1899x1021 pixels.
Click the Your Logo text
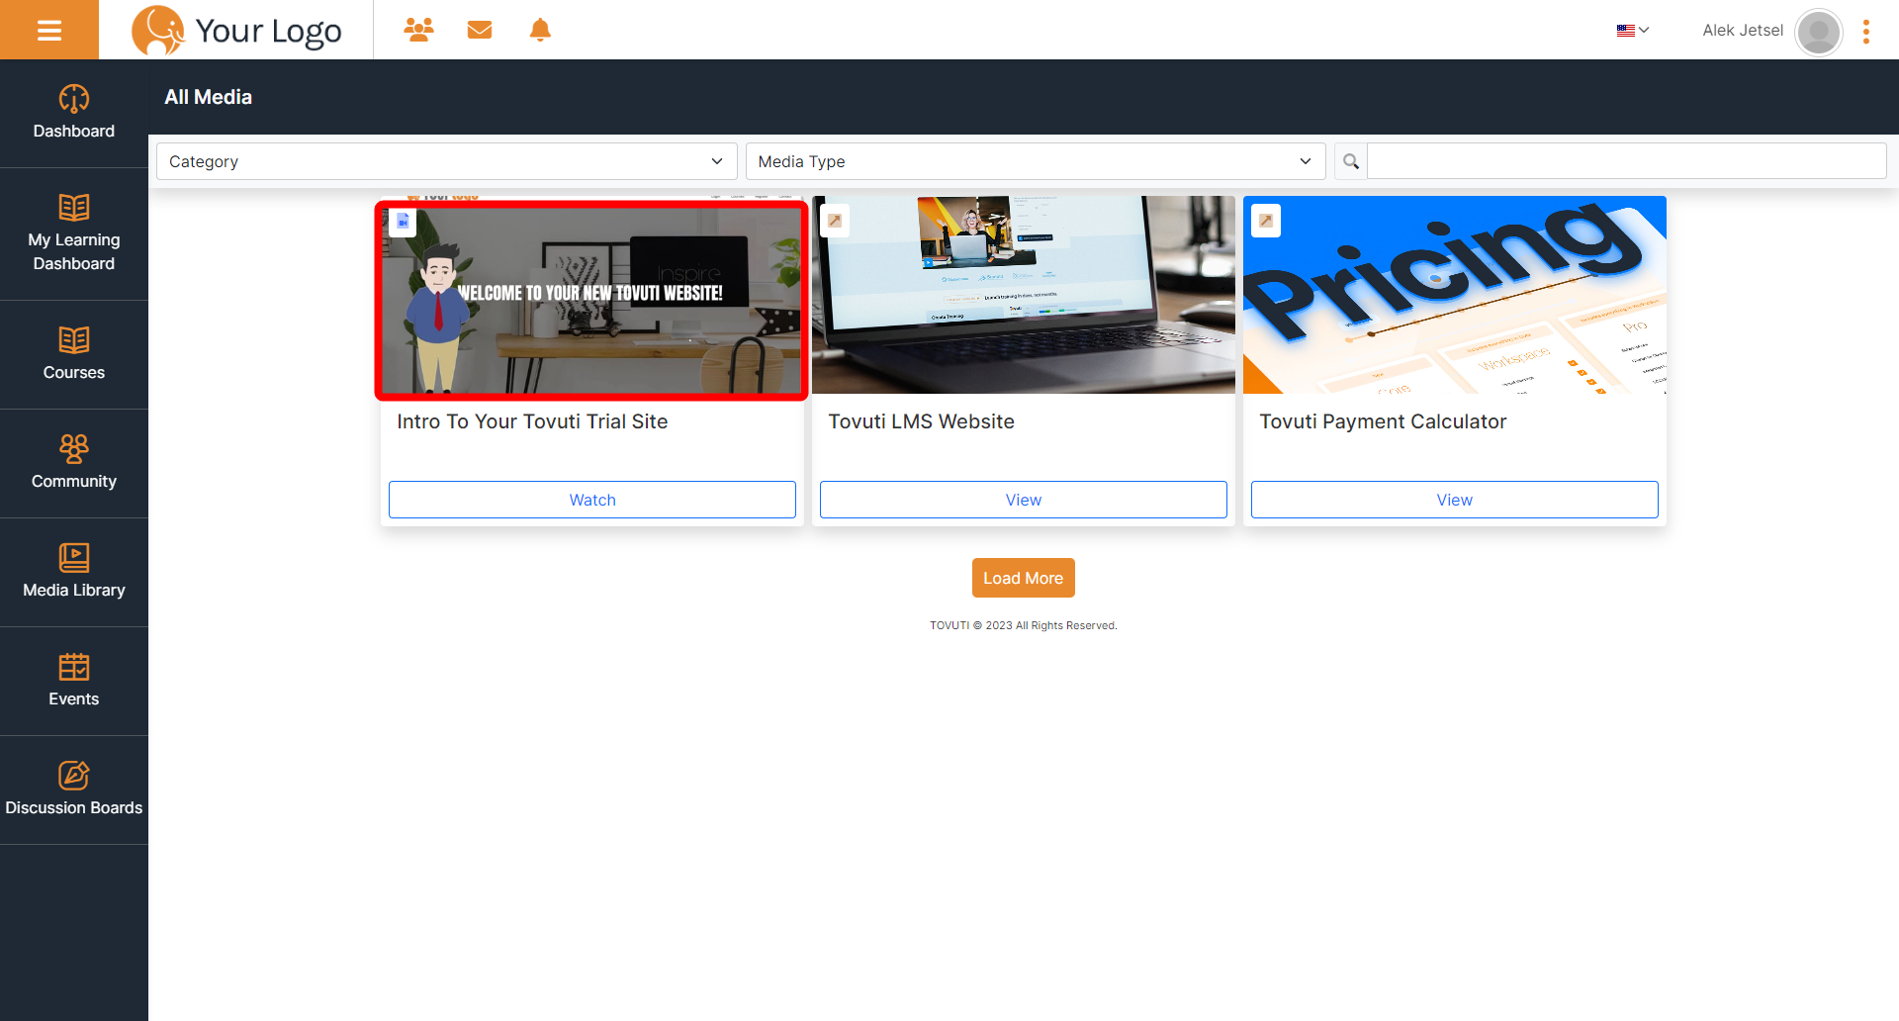coord(269,31)
